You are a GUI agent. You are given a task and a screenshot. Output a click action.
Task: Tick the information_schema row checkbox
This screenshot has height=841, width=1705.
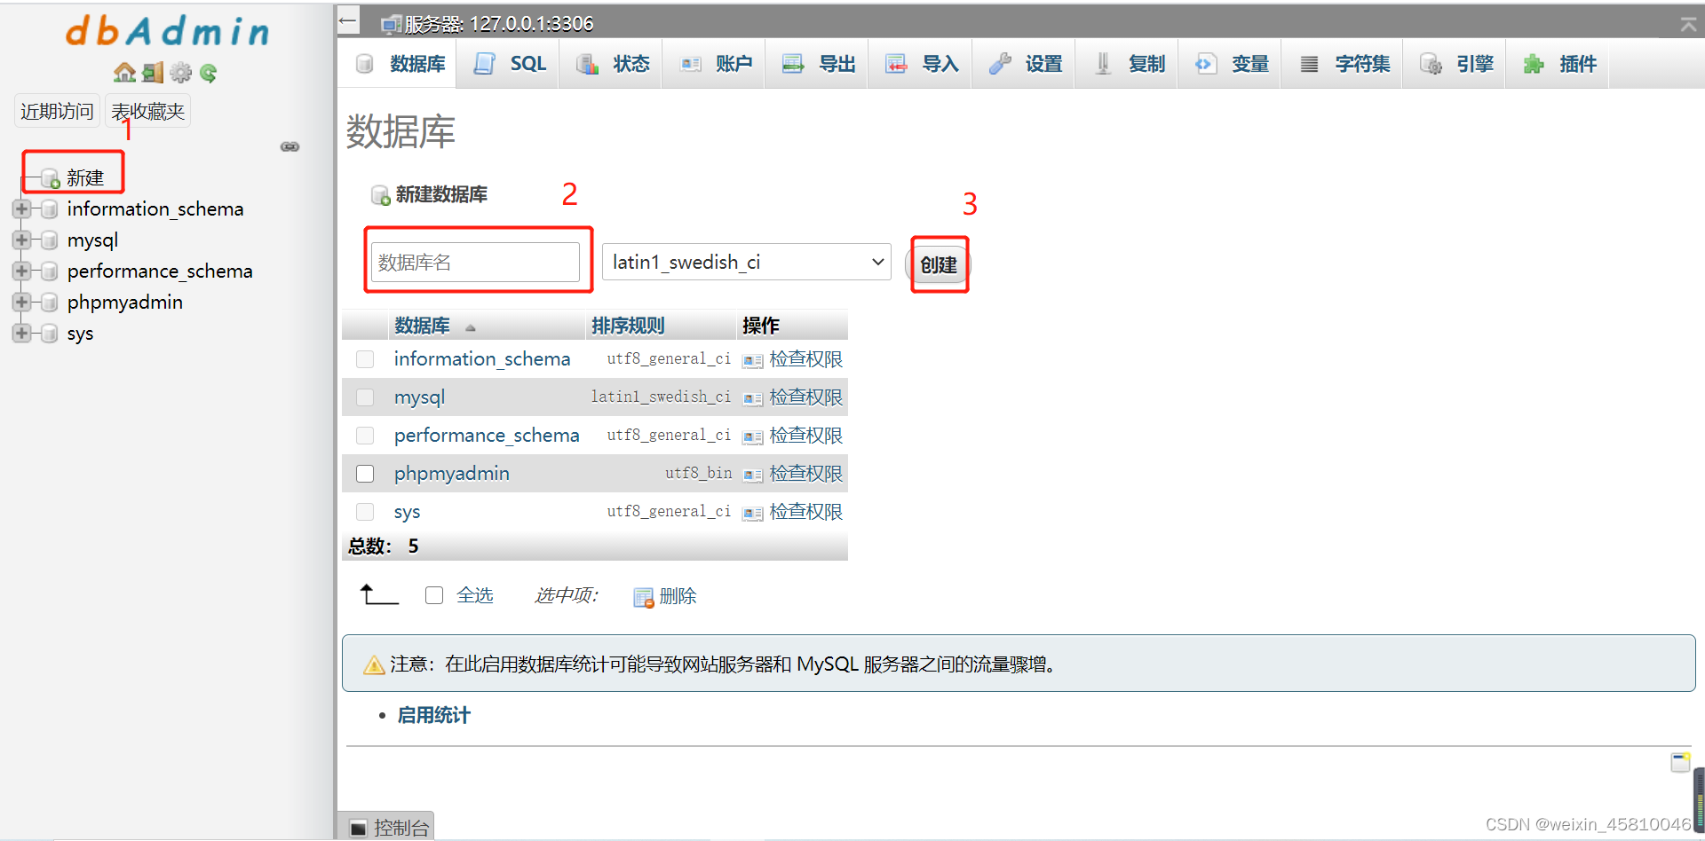(x=365, y=359)
